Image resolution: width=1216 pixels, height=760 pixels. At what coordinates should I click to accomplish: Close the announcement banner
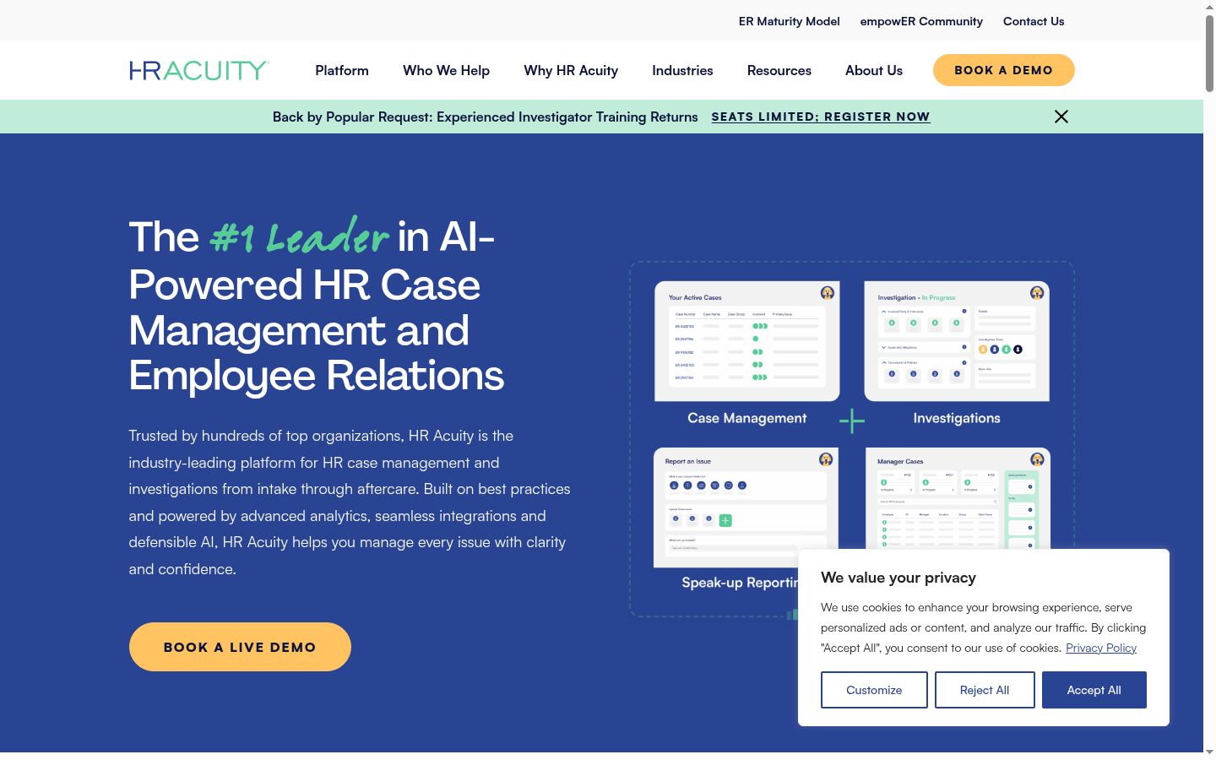coord(1061,117)
